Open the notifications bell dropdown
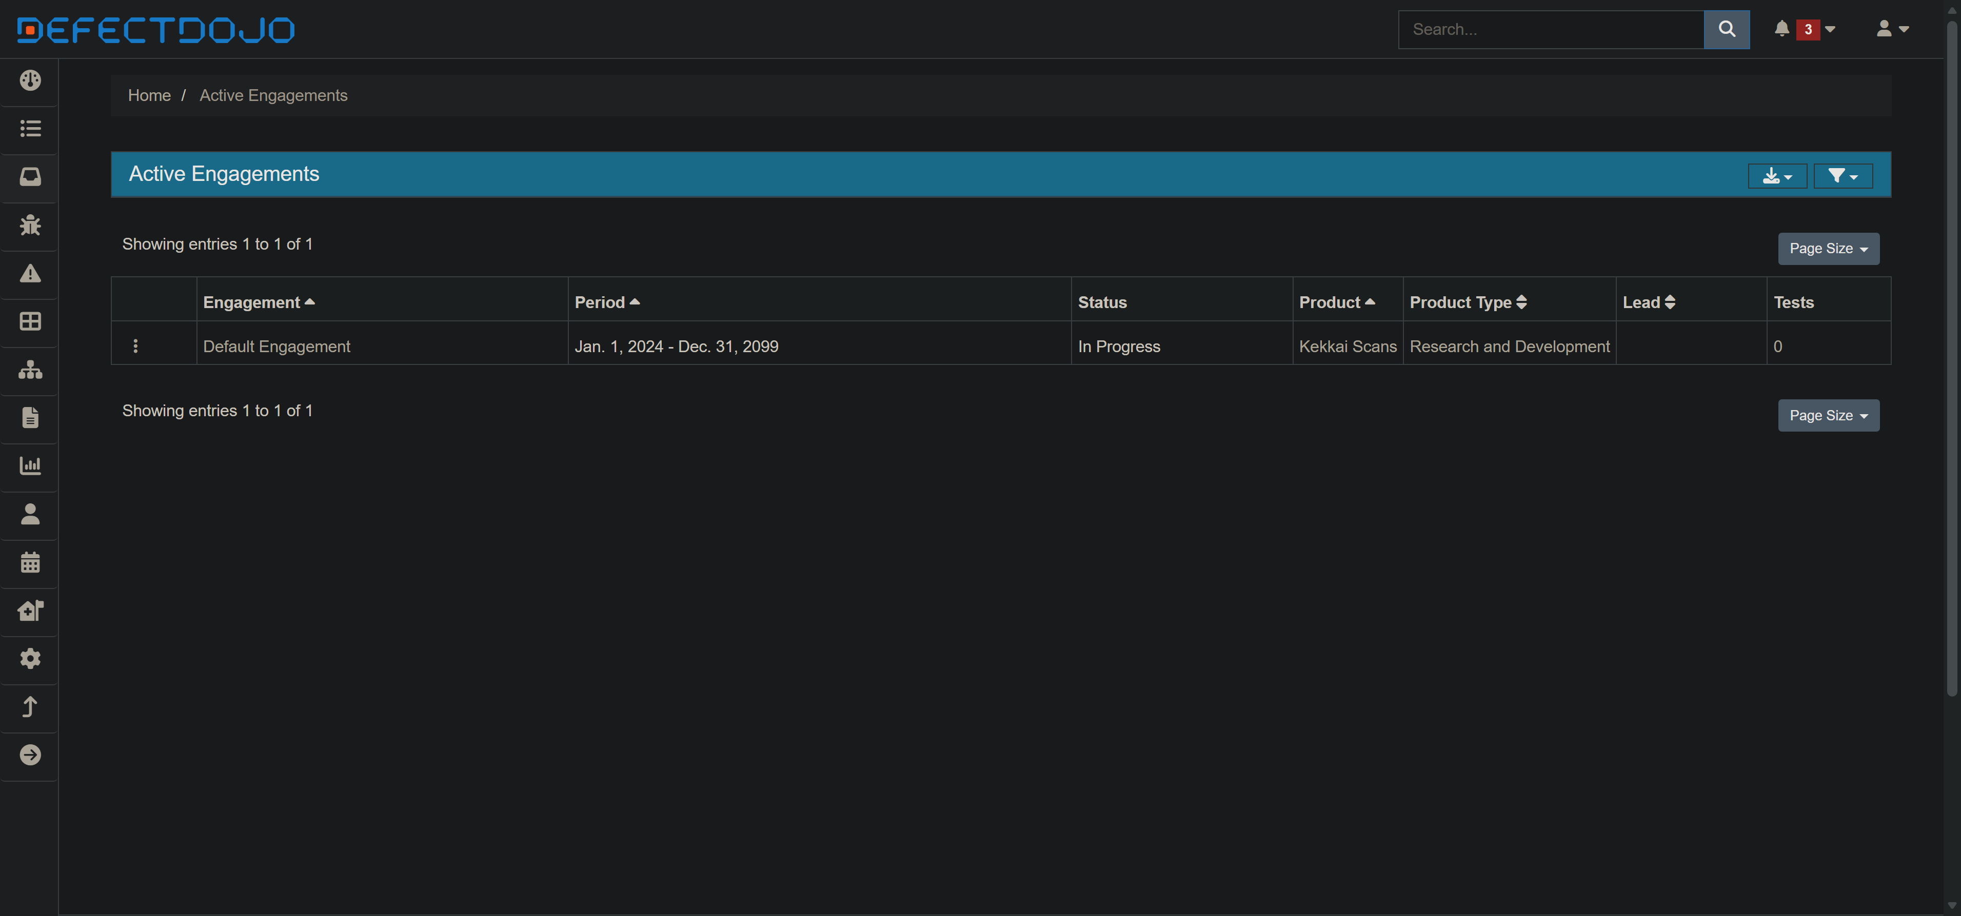Screen dimensions: 1961x916 click(1804, 30)
